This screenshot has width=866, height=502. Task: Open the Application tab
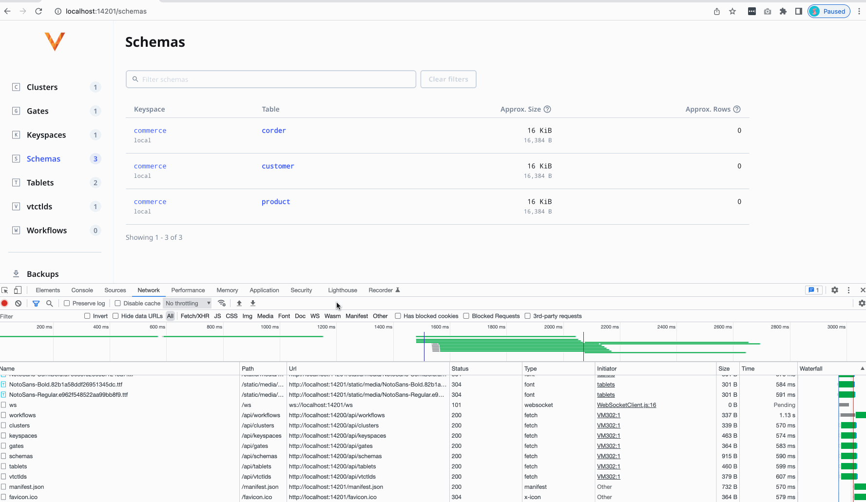click(x=264, y=290)
